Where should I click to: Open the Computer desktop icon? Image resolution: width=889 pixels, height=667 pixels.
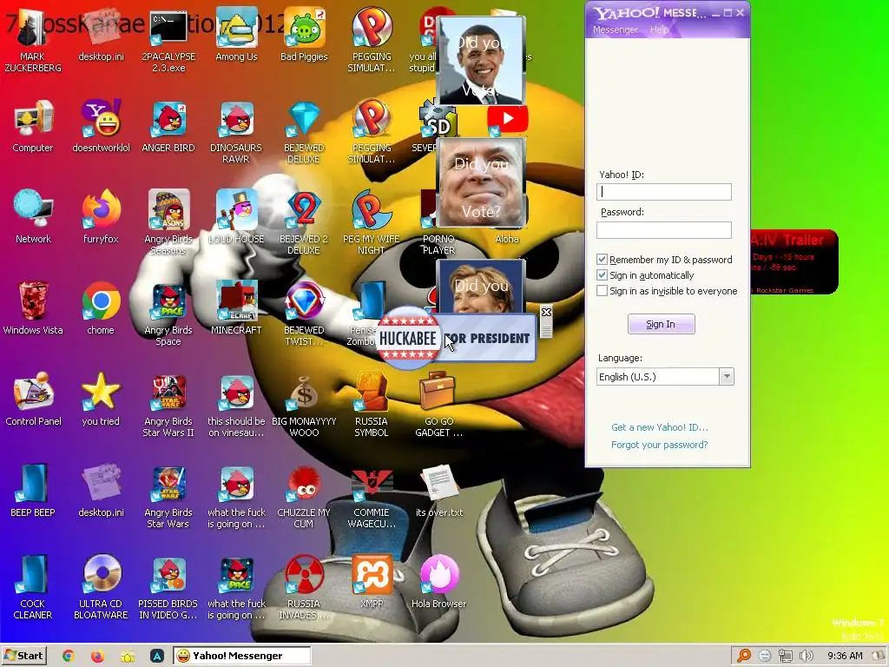coord(33,126)
